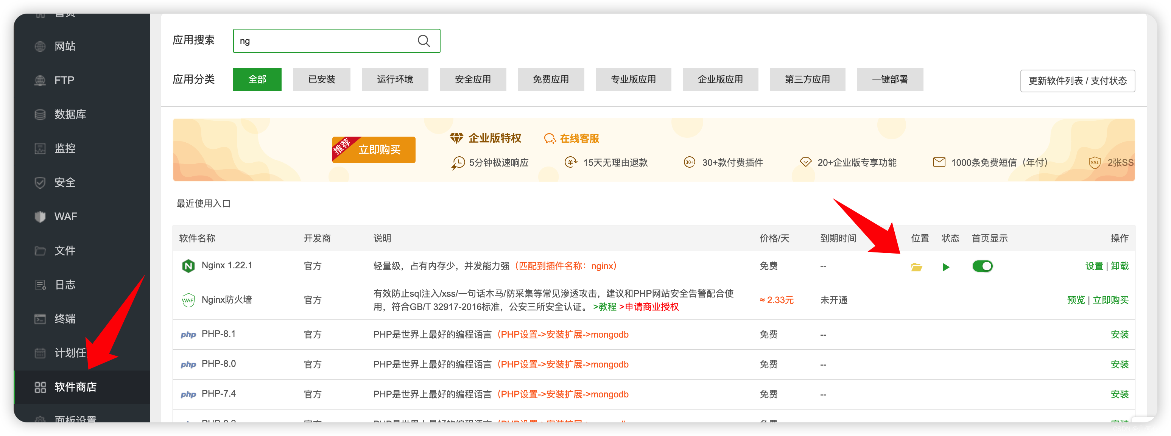This screenshot has height=436, width=1171.
Task: Click the ≈ 2.33元 price text
Action: 776,300
